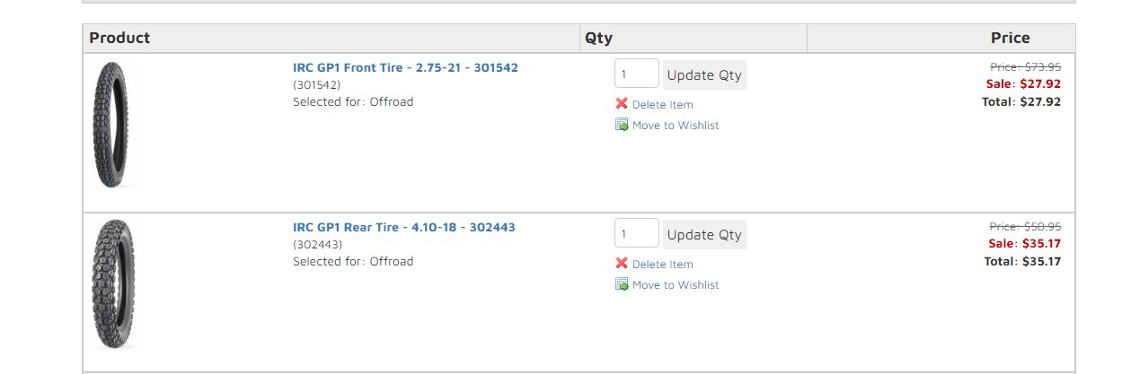1122x374 pixels.
Task: Click Move to Wishlist text for rear tire
Action: (676, 285)
